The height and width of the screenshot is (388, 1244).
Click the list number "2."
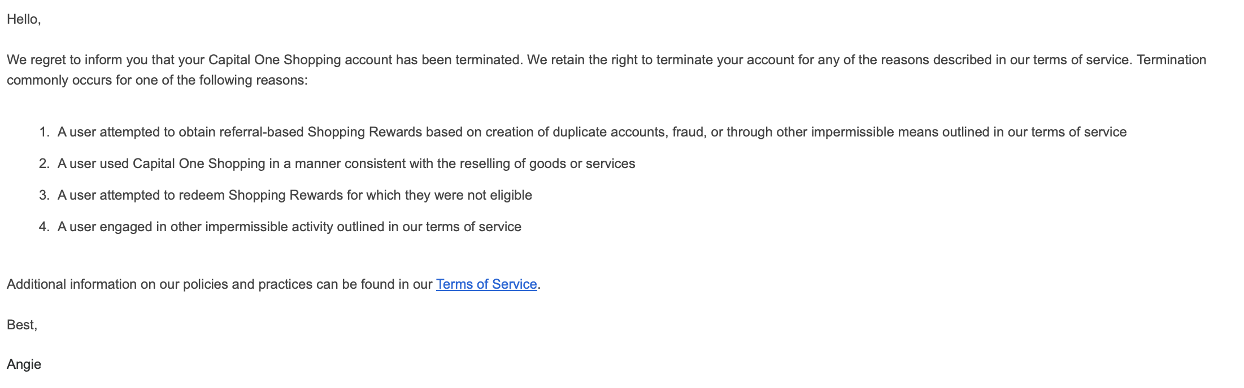point(45,164)
